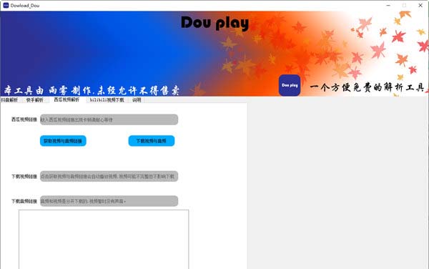
Task: Select the 西瓜视频解析 tab
Action: click(x=67, y=99)
